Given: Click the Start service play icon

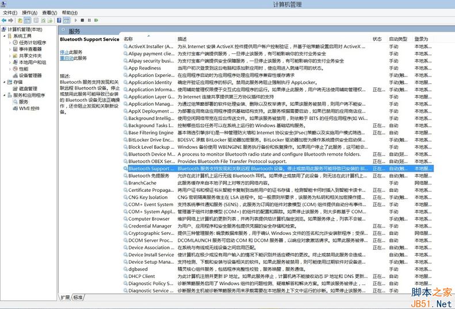Looking at the screenshot, I should point(76,20).
